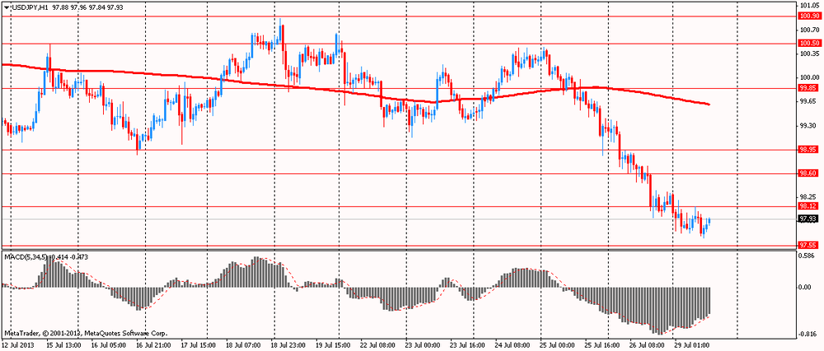Click the 16 Jul 05:00 time axis label
Viewport: 824px width, 351px height.
108,346
